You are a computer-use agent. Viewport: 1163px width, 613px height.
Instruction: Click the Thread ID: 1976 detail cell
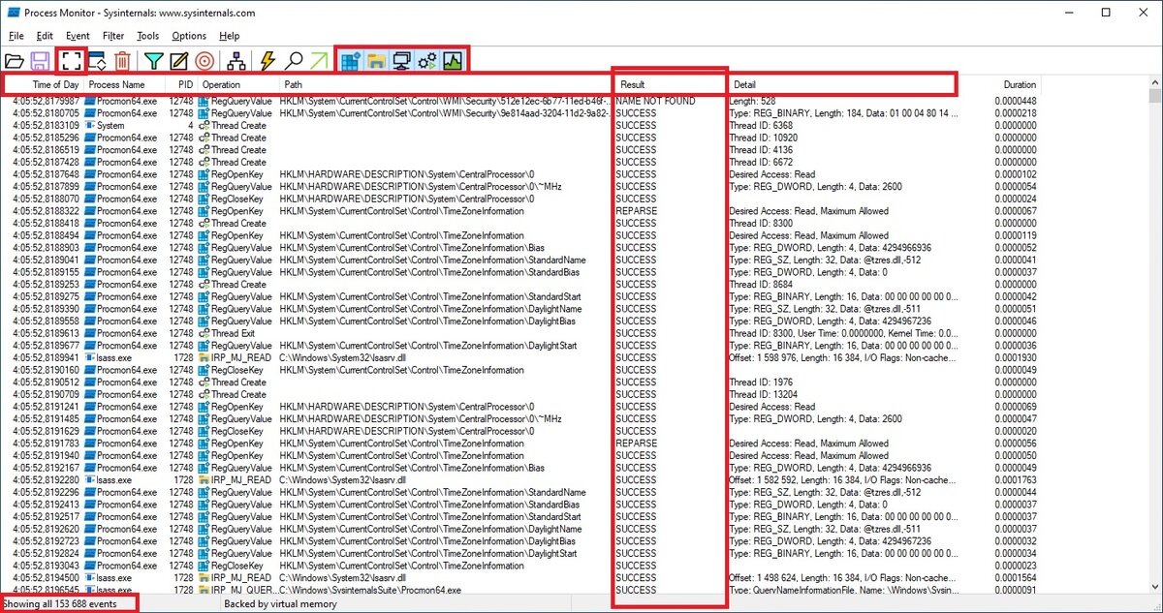pos(762,382)
